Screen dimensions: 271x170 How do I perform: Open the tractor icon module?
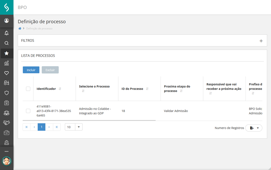[7, 83]
